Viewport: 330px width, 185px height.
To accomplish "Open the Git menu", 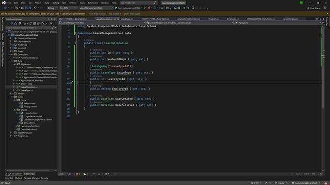I will (30, 3).
